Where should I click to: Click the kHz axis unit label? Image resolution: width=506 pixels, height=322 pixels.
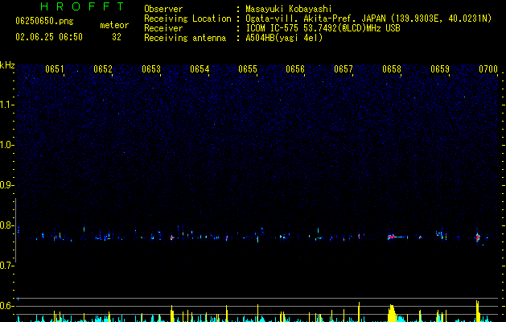tap(7, 65)
